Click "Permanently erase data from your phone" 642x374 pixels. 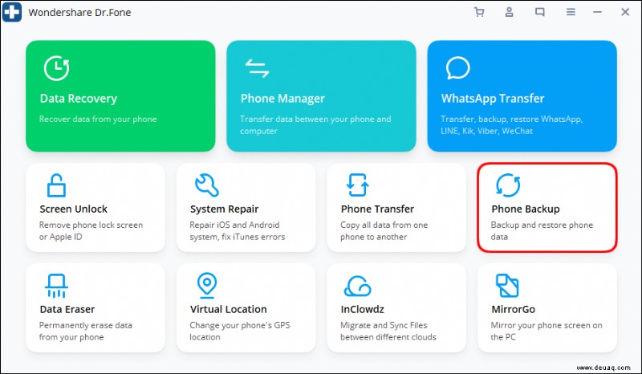coord(86,331)
